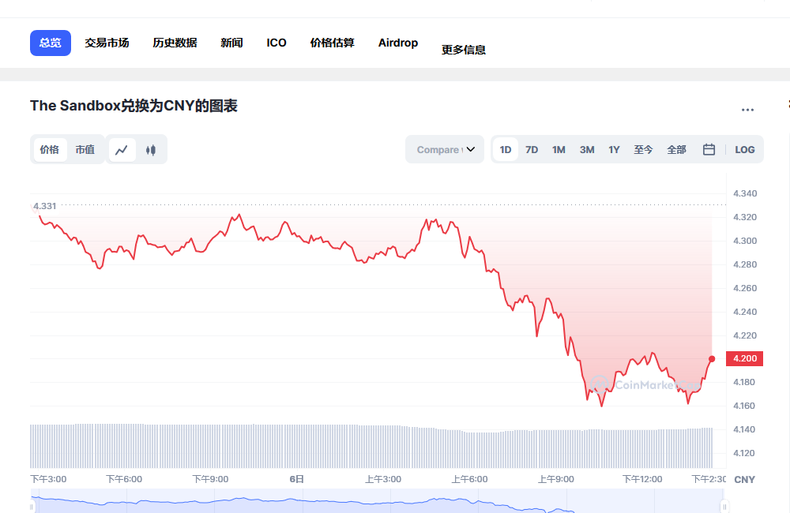Open the 价格估算 price estimates tab
790x513 pixels.
tap(333, 43)
